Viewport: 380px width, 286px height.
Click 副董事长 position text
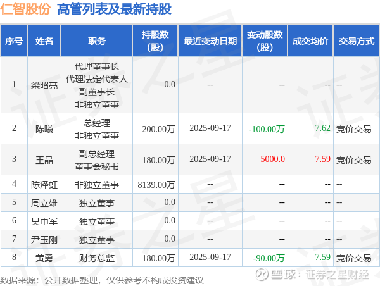coord(97,92)
